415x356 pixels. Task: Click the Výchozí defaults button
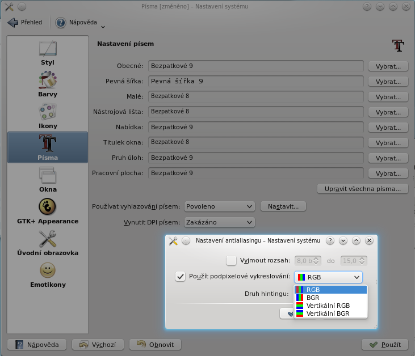98,345
